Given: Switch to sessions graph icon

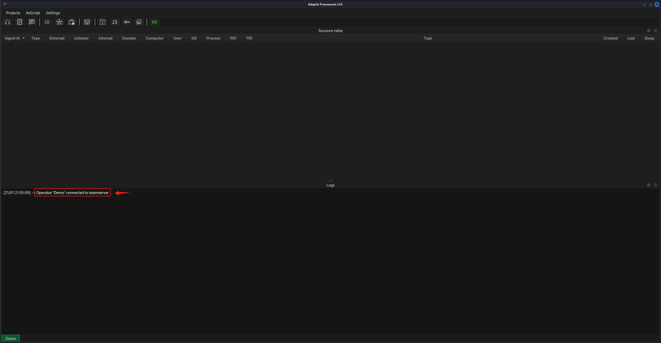Looking at the screenshot, I should (59, 22).
